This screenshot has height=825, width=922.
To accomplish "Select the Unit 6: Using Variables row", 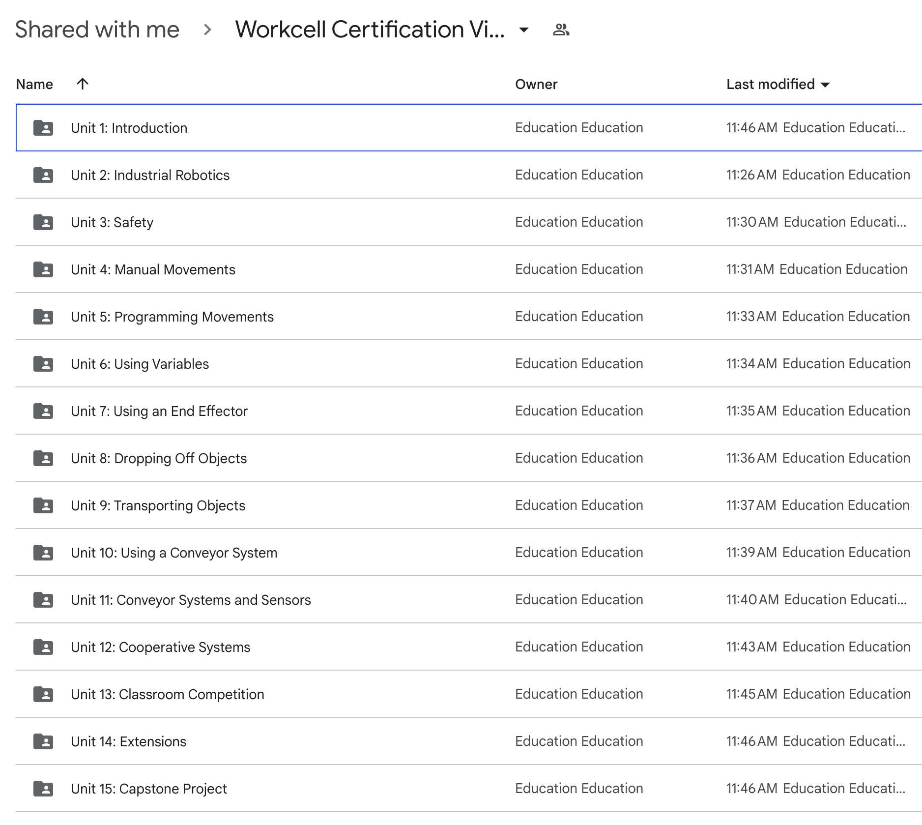I will pyautogui.click(x=139, y=364).
